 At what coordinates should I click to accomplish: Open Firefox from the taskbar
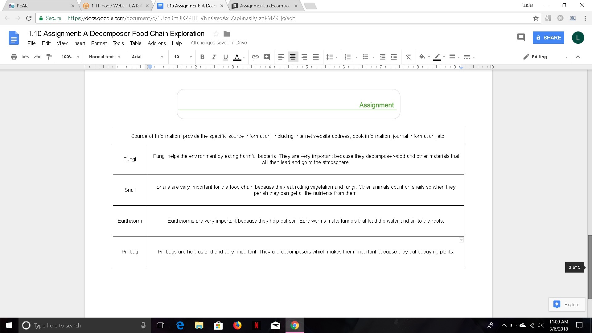click(237, 325)
